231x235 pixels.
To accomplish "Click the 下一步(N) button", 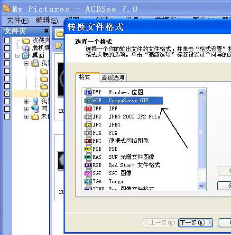I will point(195,223).
